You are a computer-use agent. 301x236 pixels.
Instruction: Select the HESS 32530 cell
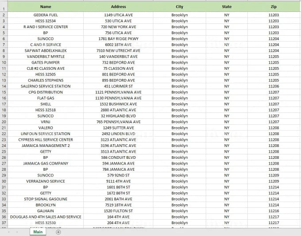click(46, 222)
